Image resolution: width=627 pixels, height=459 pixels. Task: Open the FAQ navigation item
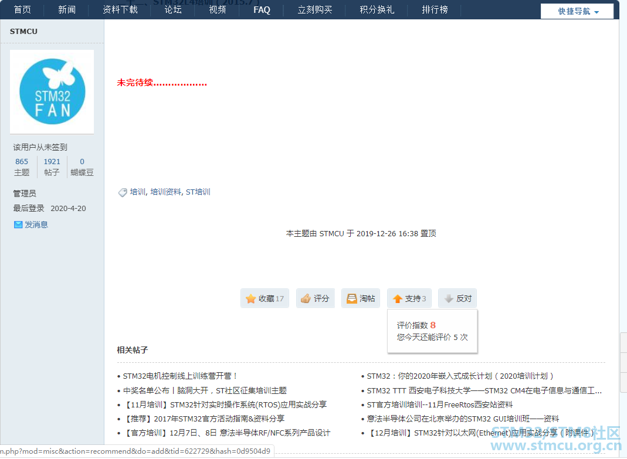click(262, 10)
